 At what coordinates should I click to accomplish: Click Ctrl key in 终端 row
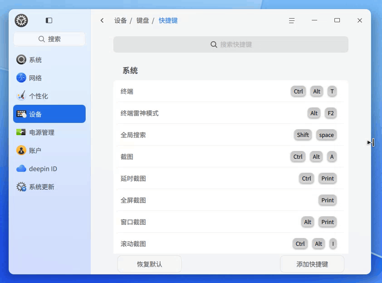[298, 91]
